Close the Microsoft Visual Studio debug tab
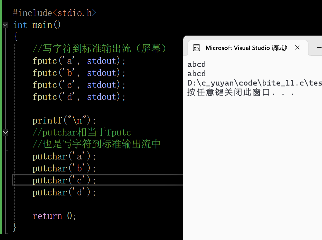The height and width of the screenshot is (240, 322). pyautogui.click(x=297, y=48)
